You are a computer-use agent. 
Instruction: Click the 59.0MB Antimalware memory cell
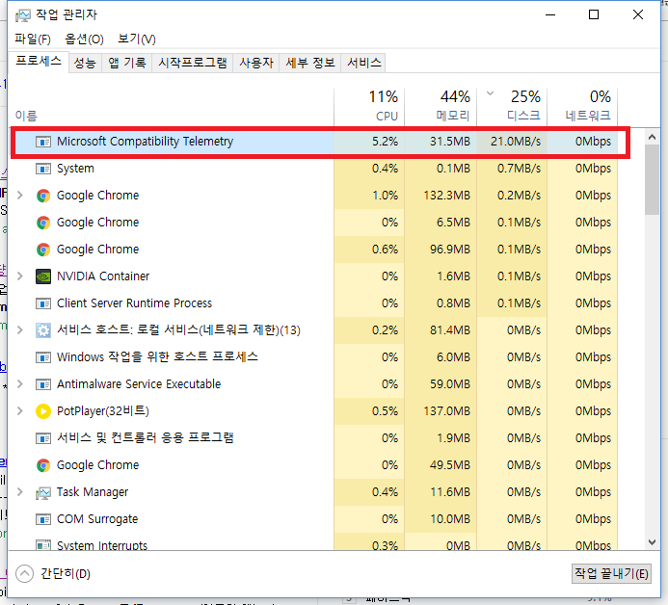(x=441, y=384)
